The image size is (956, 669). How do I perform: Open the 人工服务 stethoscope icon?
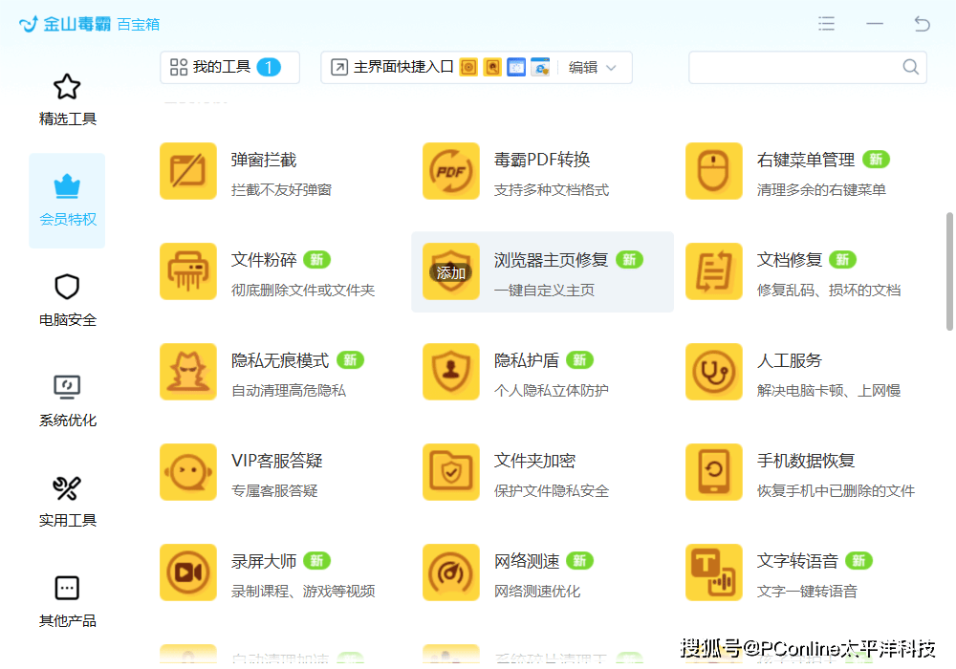[x=713, y=372]
